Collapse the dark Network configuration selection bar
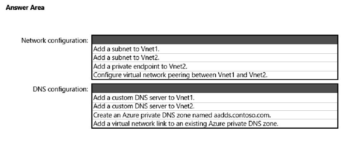The image size is (358, 143). (x=214, y=40)
